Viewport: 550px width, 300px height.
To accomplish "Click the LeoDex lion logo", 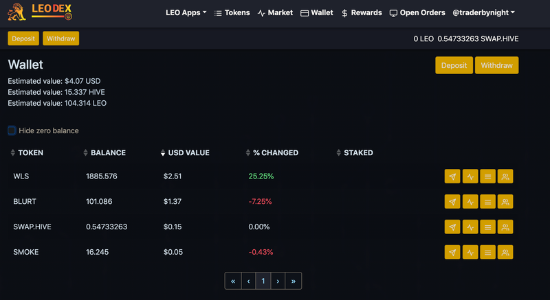I will pos(40,12).
